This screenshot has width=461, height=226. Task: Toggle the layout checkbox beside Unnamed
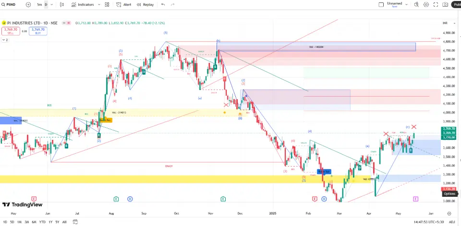click(x=381, y=4)
